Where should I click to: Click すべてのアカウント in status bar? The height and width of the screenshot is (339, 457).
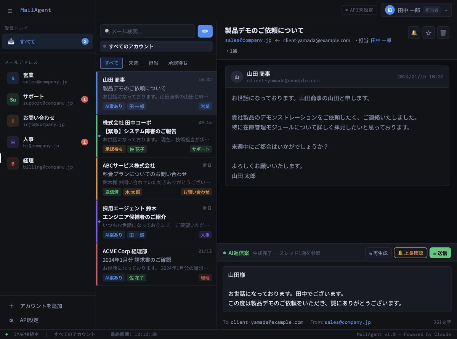[x=75, y=334]
